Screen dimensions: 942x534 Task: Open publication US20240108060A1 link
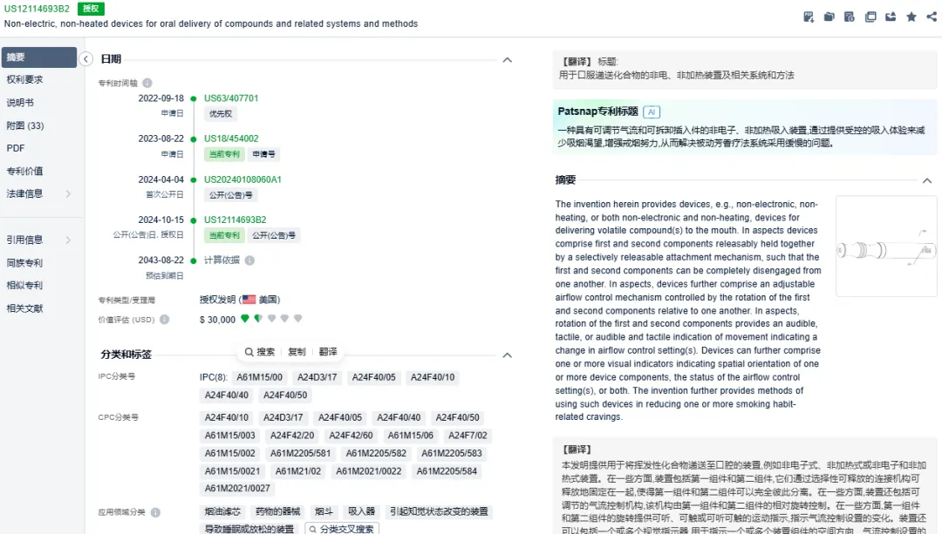pyautogui.click(x=242, y=179)
